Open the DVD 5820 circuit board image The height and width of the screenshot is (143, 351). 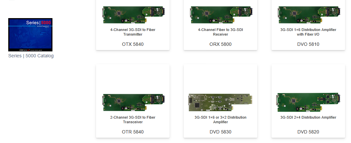pyautogui.click(x=308, y=102)
